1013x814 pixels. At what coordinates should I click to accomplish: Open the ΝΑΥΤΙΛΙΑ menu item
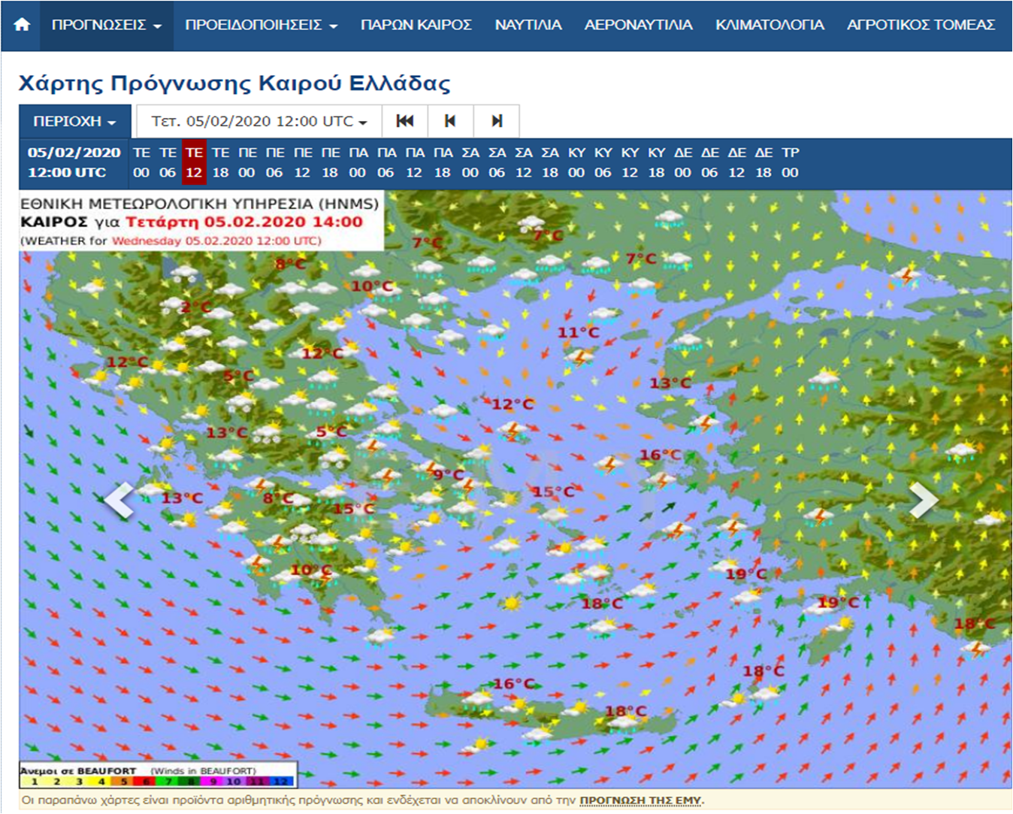point(528,25)
